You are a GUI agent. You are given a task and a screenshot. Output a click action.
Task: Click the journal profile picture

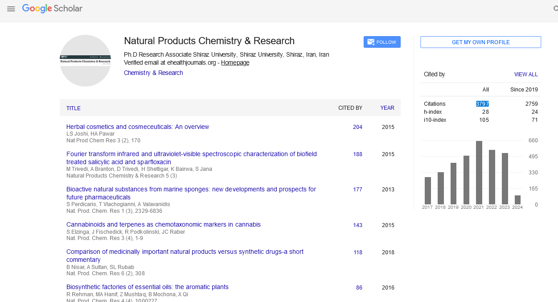click(85, 61)
